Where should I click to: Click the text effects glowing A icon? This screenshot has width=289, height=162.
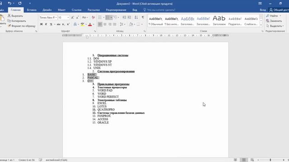[x=75, y=24]
